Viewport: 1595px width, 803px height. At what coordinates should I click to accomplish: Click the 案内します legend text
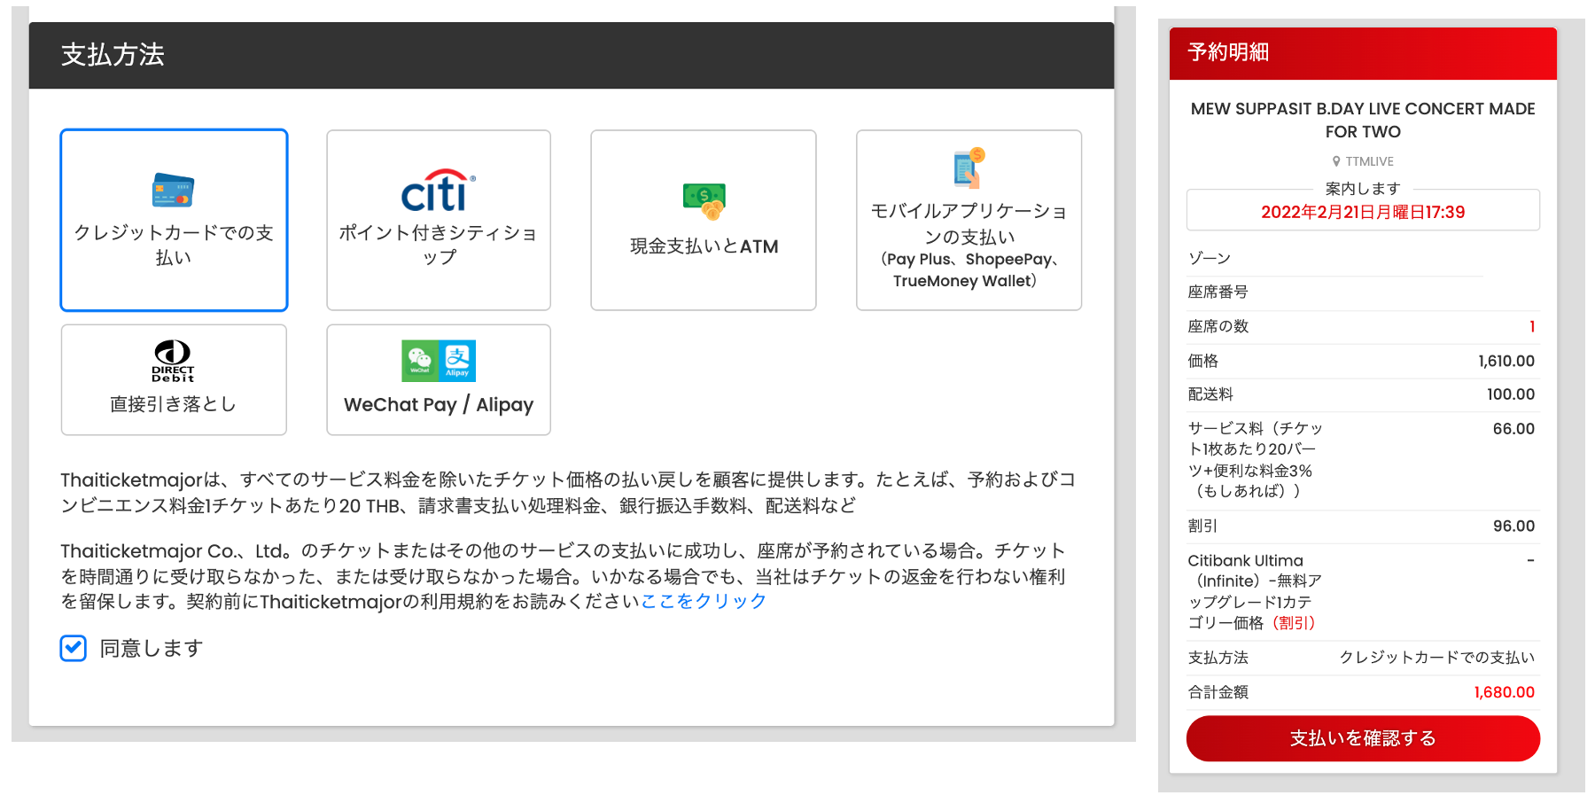[x=1363, y=189]
